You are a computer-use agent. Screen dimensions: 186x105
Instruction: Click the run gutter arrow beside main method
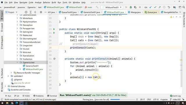54,33
